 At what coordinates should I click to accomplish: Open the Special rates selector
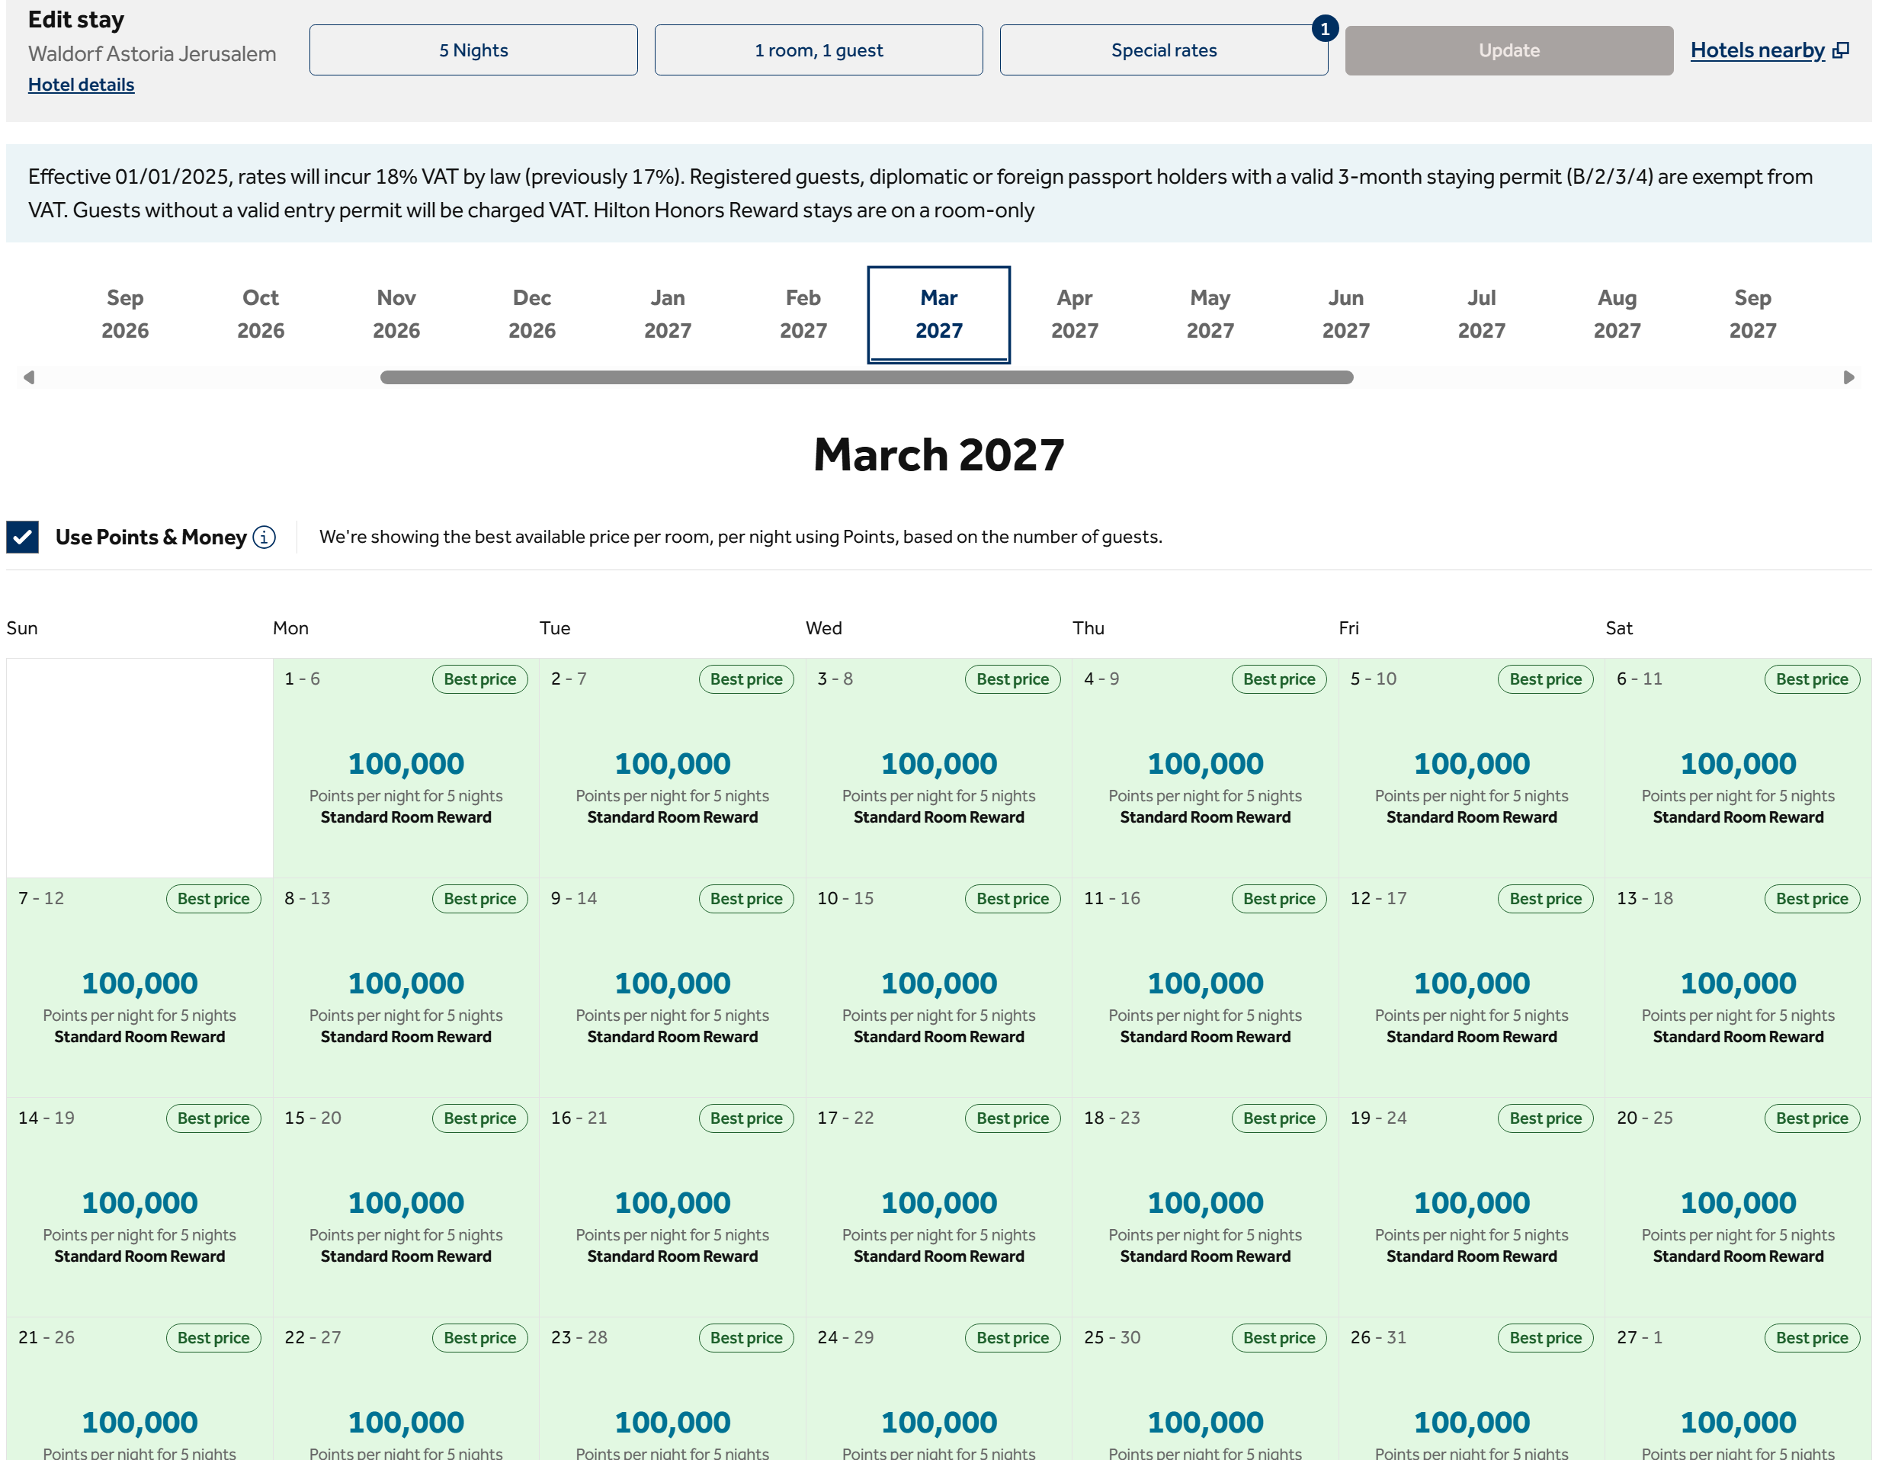coord(1162,50)
